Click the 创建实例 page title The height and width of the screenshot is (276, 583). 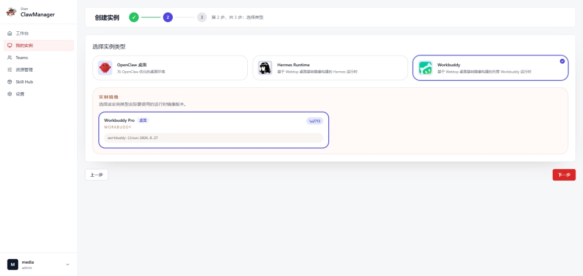107,17
